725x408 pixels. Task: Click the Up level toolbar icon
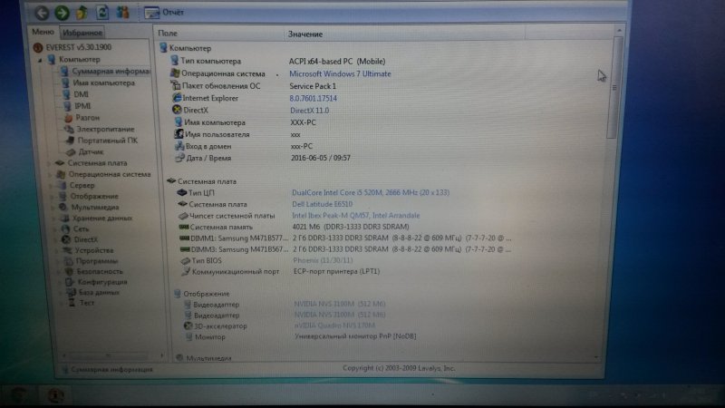pyautogui.click(x=81, y=13)
